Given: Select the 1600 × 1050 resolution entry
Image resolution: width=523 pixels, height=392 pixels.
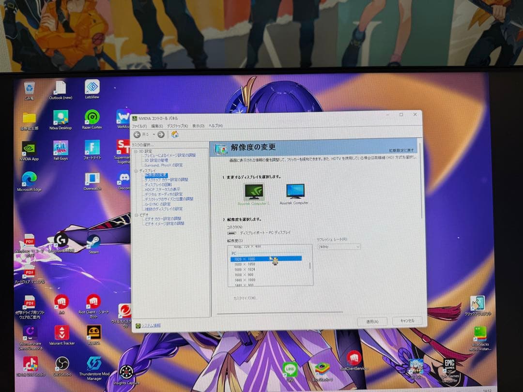Looking at the screenshot, I should (x=245, y=264).
